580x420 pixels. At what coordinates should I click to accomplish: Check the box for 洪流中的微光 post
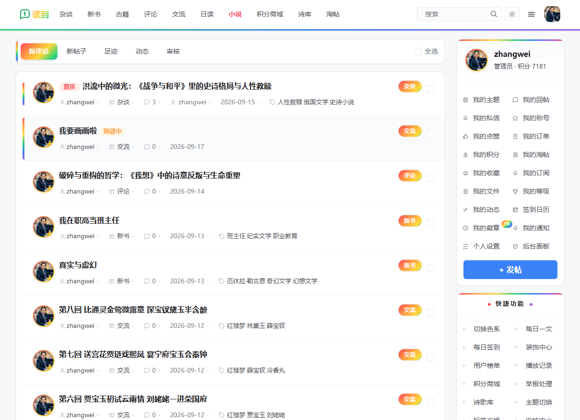click(x=431, y=89)
